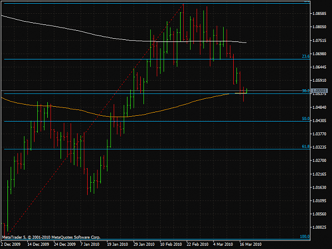Click the 1.01630 price axis label
Viewport: 332px width, 249px height.
point(319,187)
